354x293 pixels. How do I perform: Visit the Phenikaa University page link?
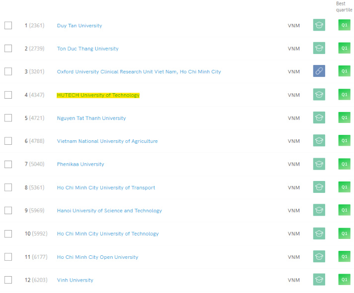(80, 164)
